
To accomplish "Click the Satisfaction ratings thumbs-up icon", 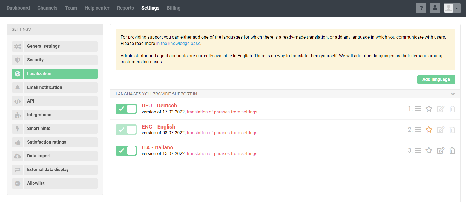I will pyautogui.click(x=18, y=142).
